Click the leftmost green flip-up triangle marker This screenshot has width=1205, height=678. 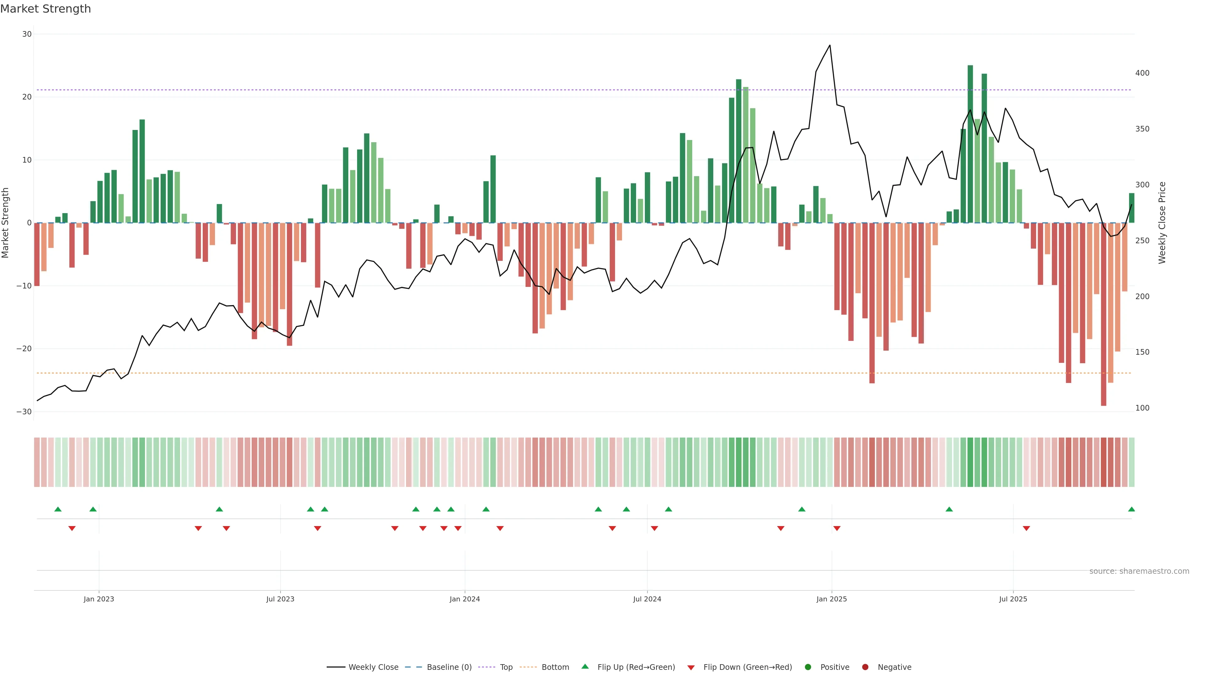click(x=58, y=509)
